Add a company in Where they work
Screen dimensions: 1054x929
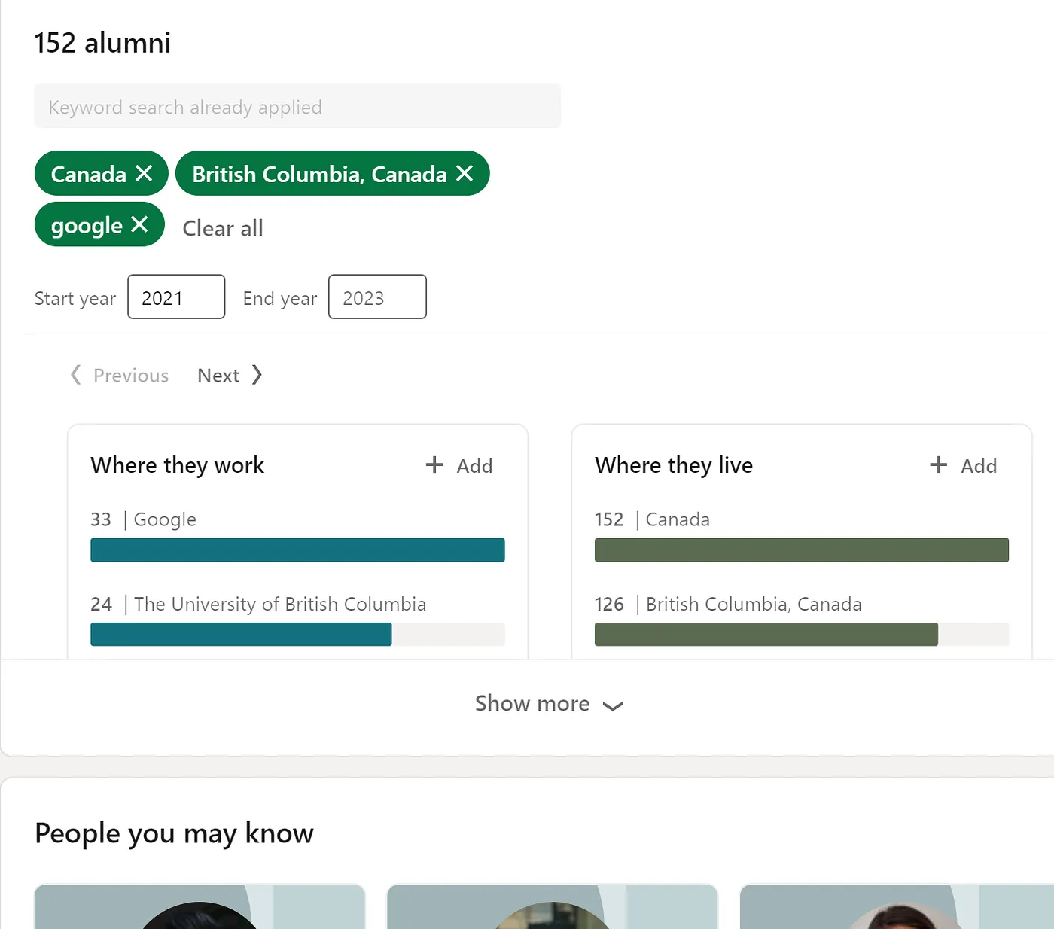(x=459, y=465)
